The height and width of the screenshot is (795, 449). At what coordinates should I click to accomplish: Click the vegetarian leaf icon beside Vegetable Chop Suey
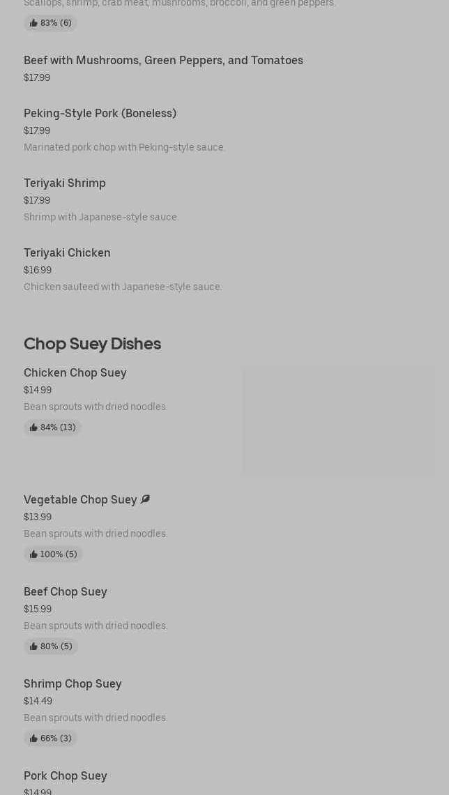tap(146, 499)
